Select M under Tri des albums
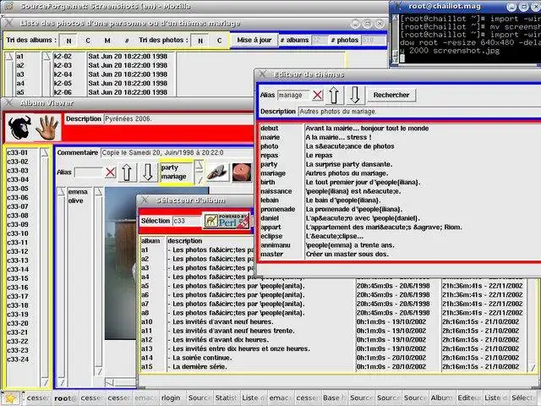 point(107,41)
